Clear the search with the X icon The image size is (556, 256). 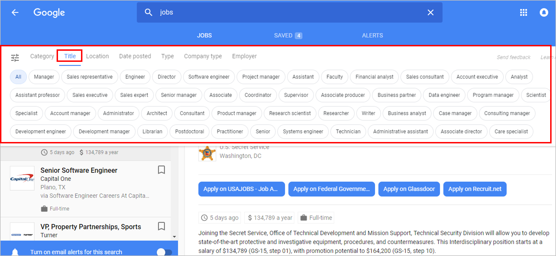click(x=430, y=12)
